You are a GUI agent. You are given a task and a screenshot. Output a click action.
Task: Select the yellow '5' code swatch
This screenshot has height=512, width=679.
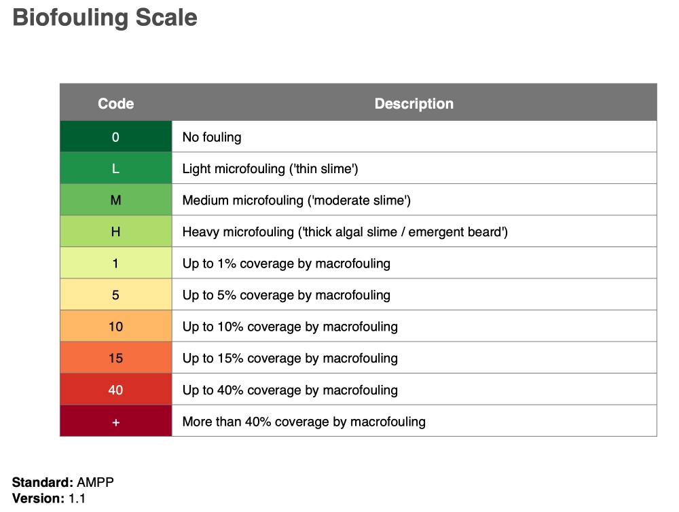pos(115,295)
